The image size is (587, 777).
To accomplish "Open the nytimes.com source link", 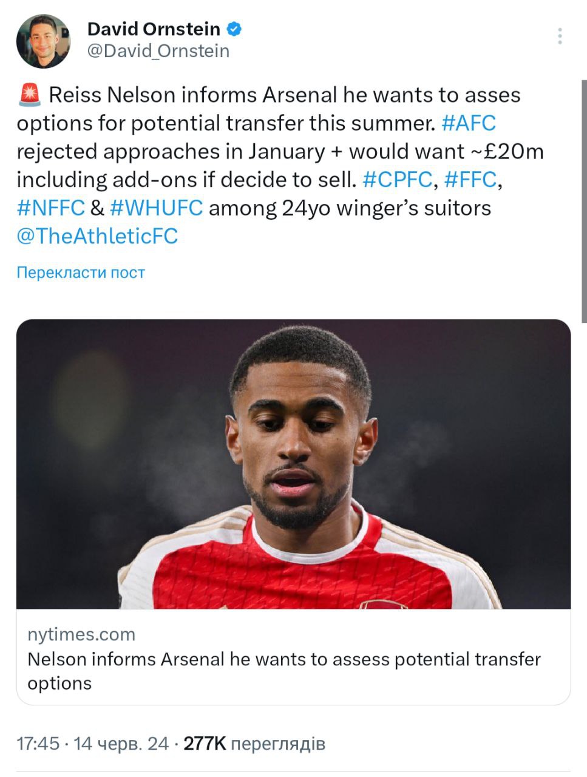I will tap(81, 634).
